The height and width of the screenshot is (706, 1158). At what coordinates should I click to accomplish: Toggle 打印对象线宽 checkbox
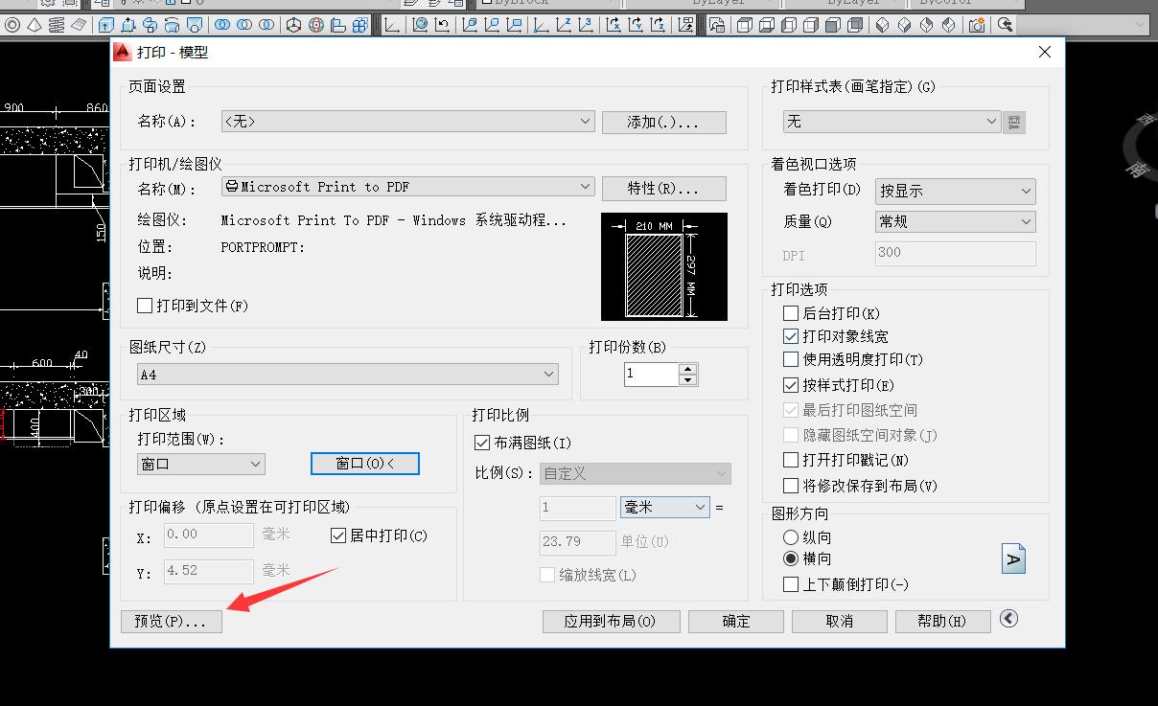tap(791, 336)
